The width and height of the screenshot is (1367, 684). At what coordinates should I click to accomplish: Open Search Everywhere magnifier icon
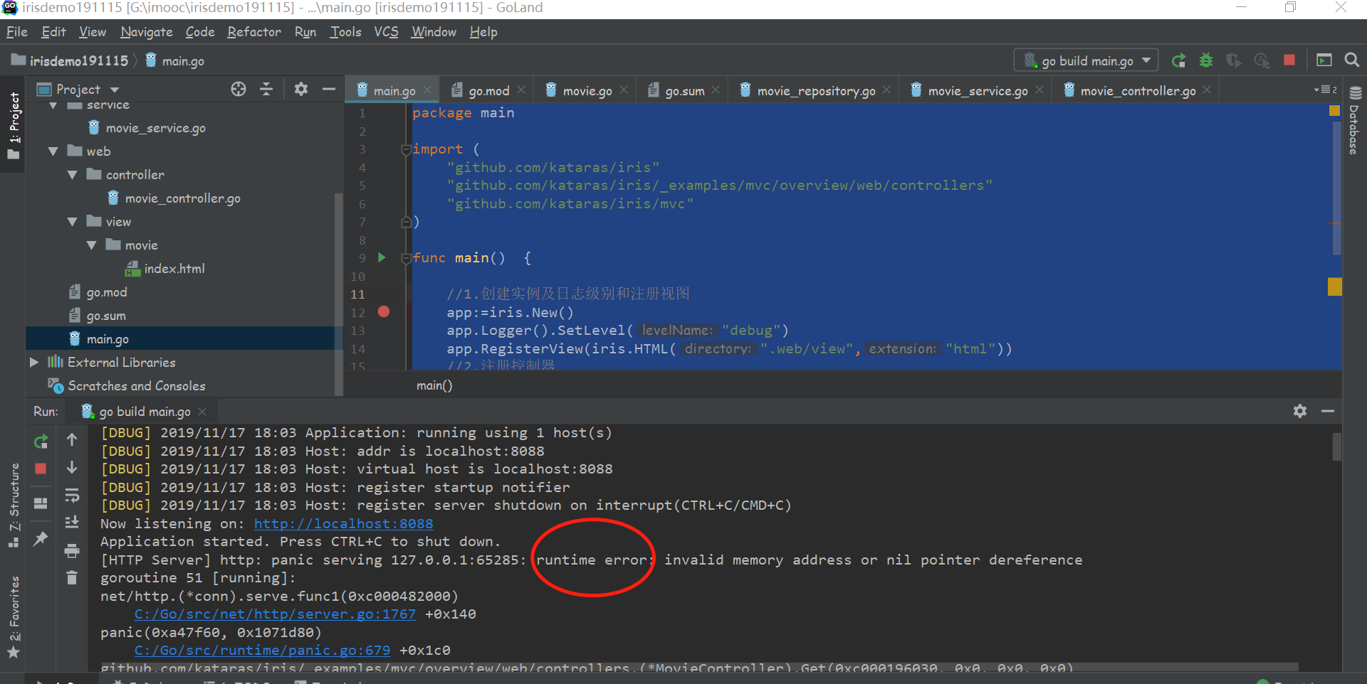[1351, 60]
